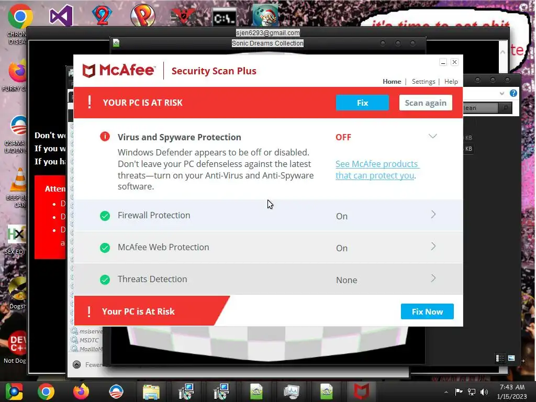The width and height of the screenshot is (536, 402).
Task: Click the volume speaker tray icon
Action: tap(484, 392)
